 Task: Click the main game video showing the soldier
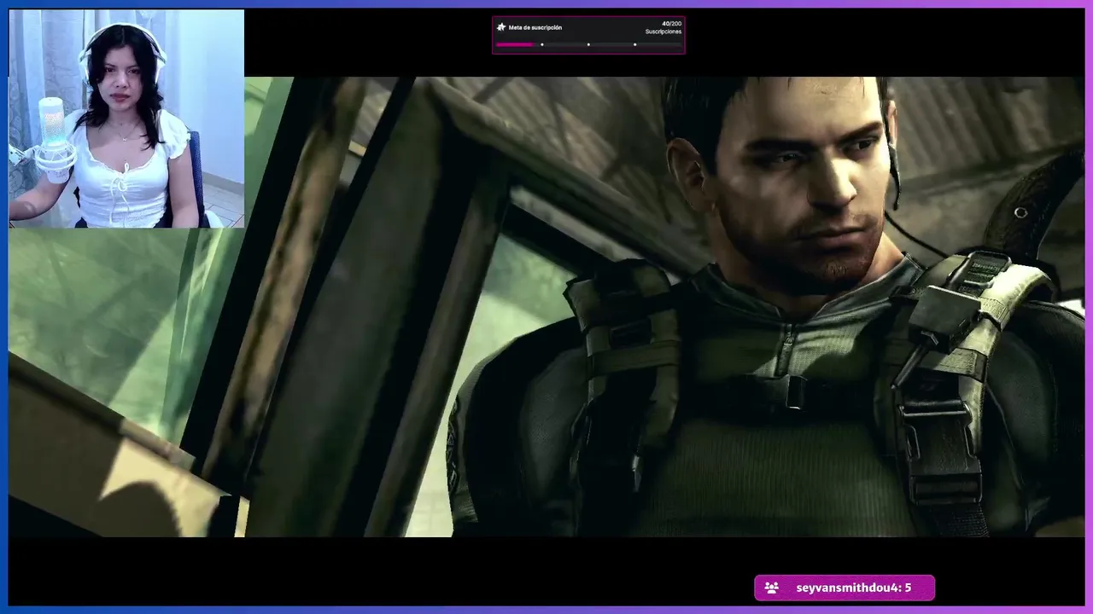[x=546, y=307]
